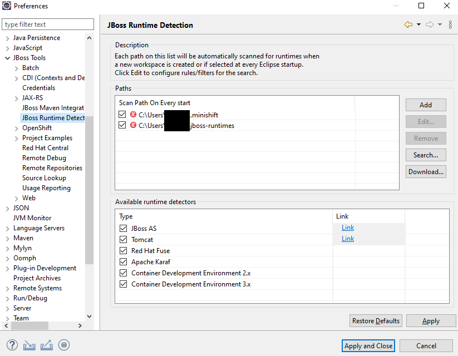Image resolution: width=458 pixels, height=356 pixels.
Task: Open the view menu three-dots icon
Action: 450,24
